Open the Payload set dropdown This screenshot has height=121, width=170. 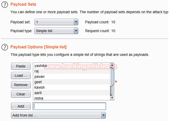(56, 22)
